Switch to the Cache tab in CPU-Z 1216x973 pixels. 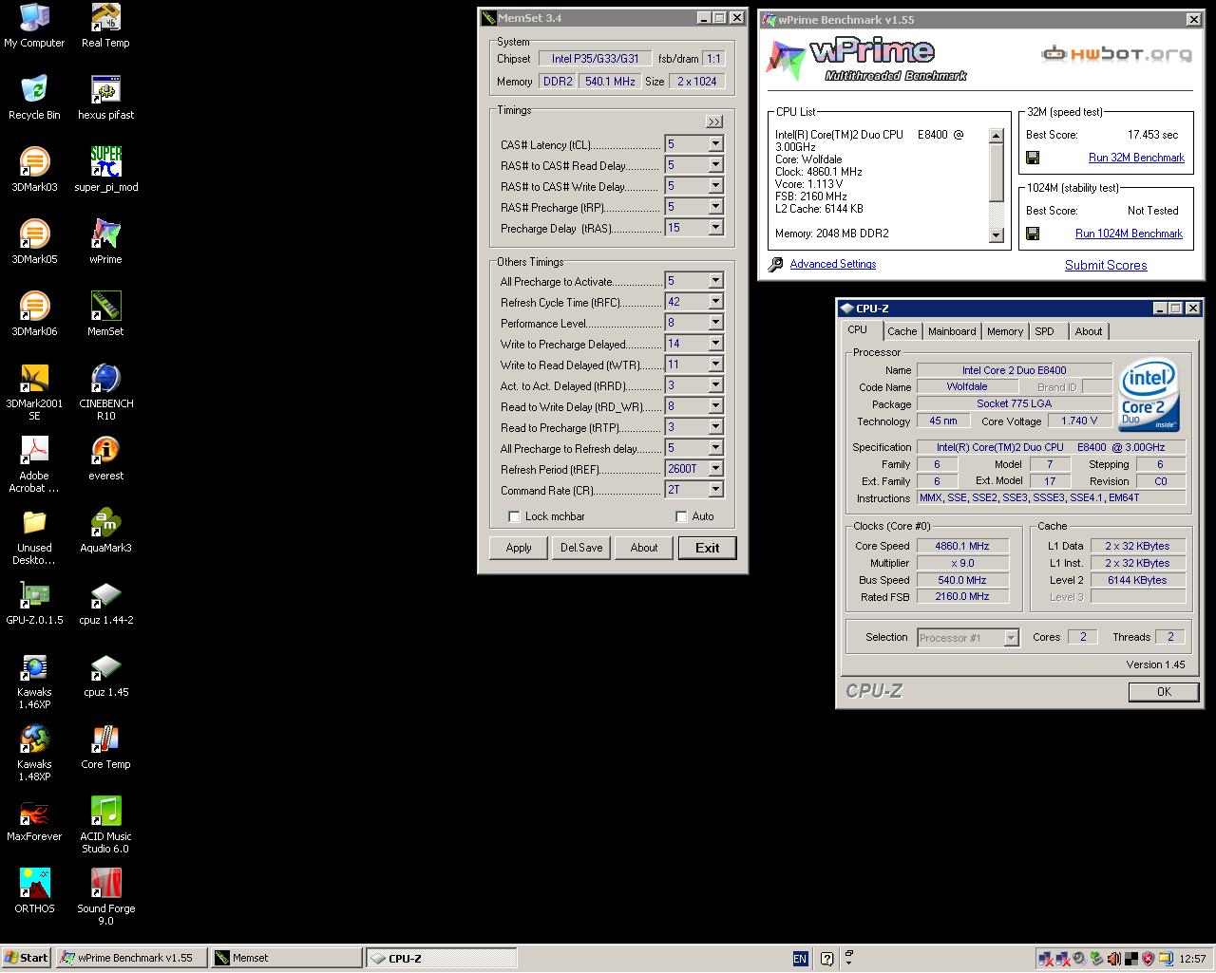click(x=902, y=331)
